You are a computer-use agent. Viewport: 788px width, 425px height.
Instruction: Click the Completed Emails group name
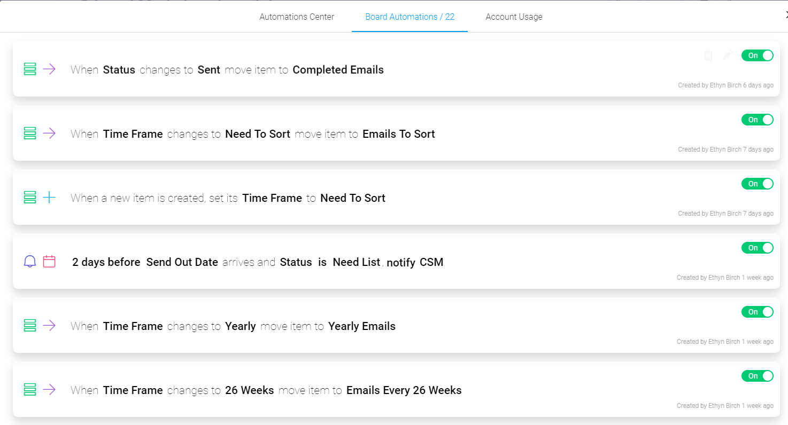click(x=338, y=70)
